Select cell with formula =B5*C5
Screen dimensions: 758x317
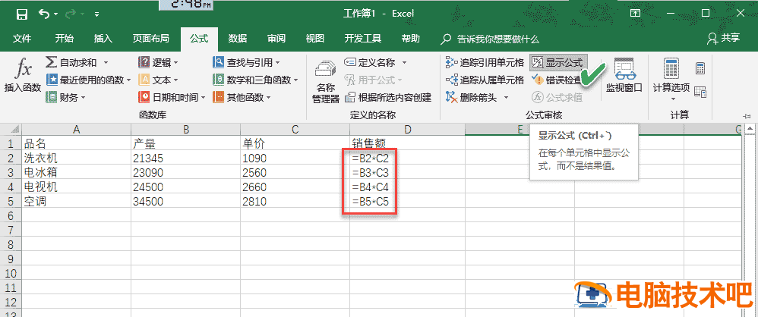click(408, 201)
